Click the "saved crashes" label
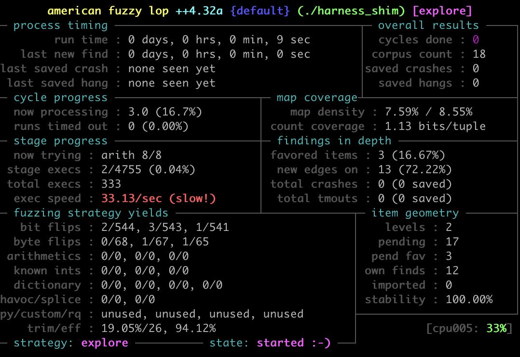This screenshot has width=520, height=357. [408, 69]
